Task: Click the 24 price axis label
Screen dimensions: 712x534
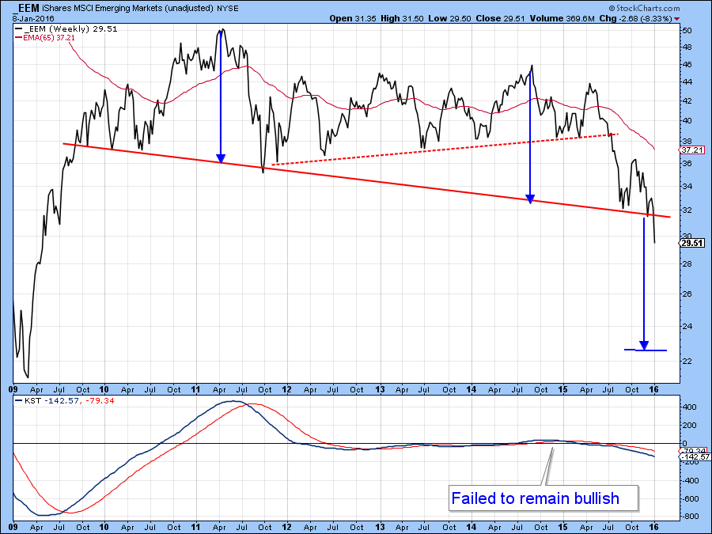Action: [687, 326]
